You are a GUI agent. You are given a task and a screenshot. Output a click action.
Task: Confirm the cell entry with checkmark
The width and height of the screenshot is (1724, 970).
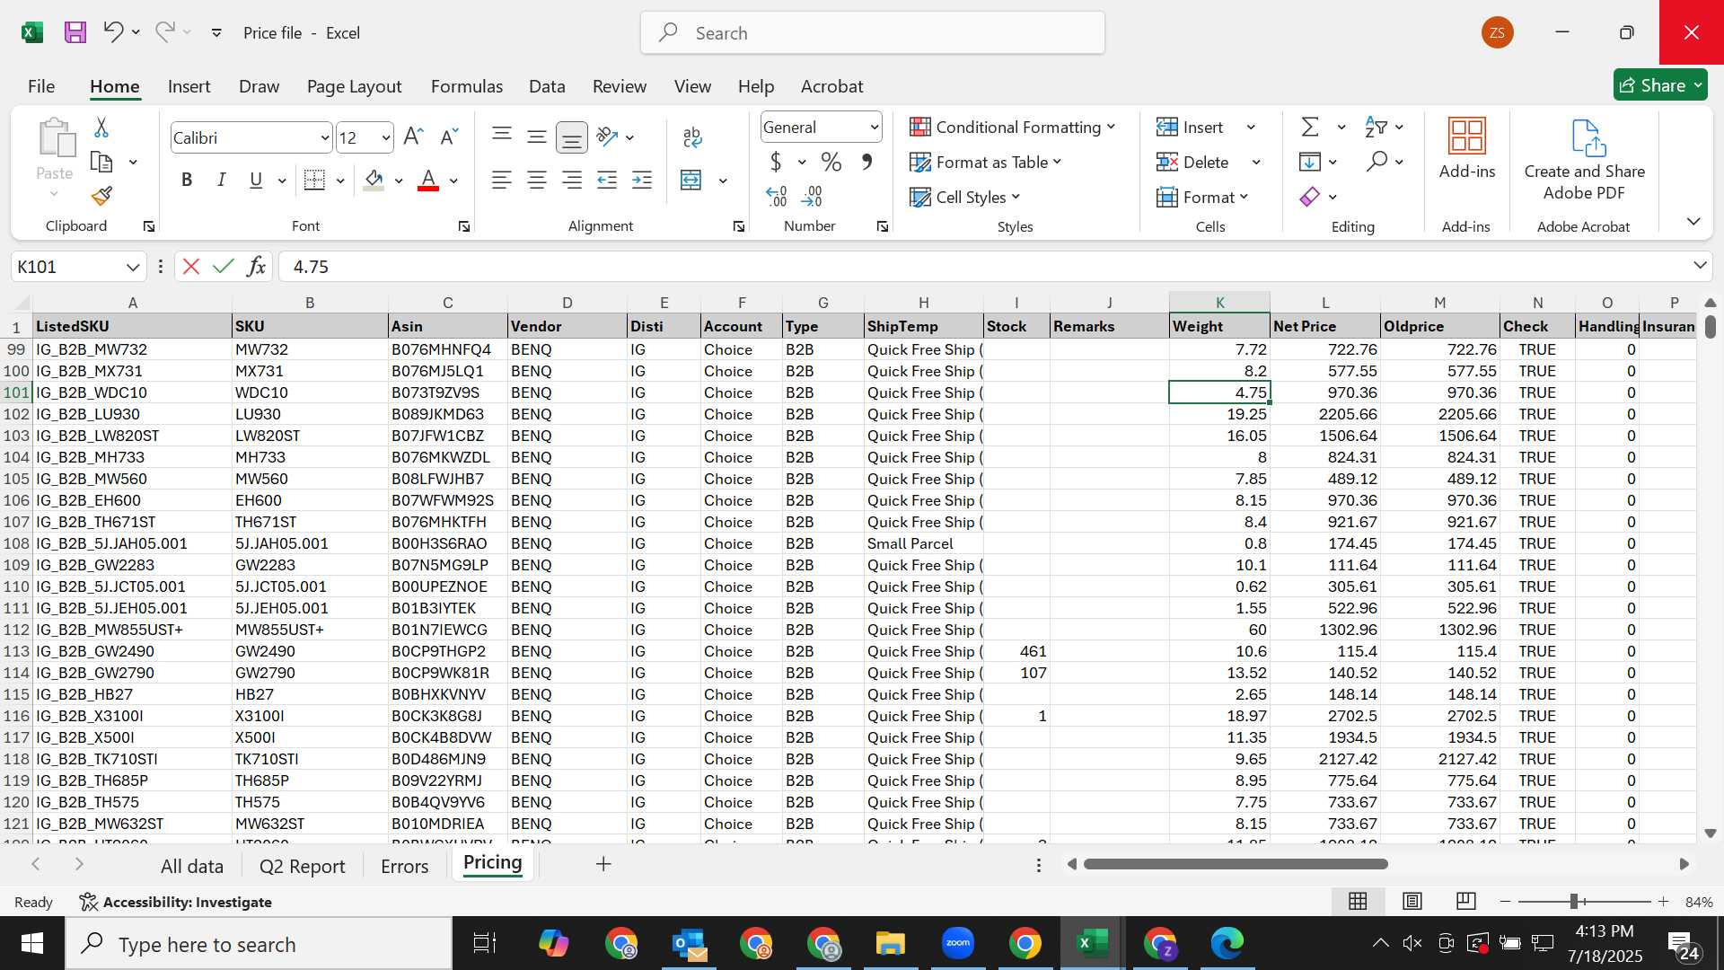(x=223, y=267)
